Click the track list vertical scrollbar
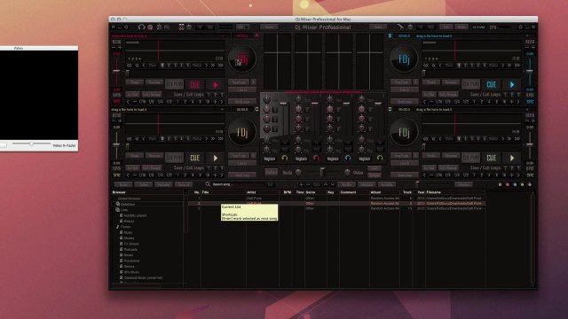 [x=532, y=238]
